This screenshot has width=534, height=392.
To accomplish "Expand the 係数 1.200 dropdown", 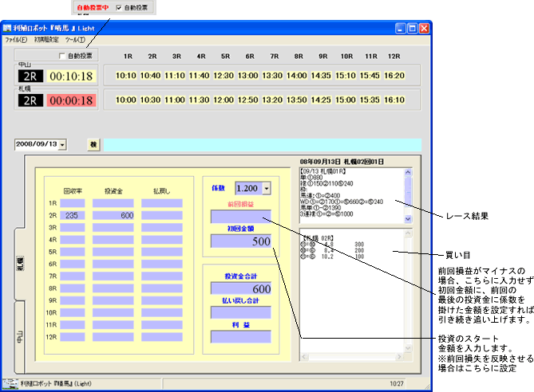I will tap(266, 188).
